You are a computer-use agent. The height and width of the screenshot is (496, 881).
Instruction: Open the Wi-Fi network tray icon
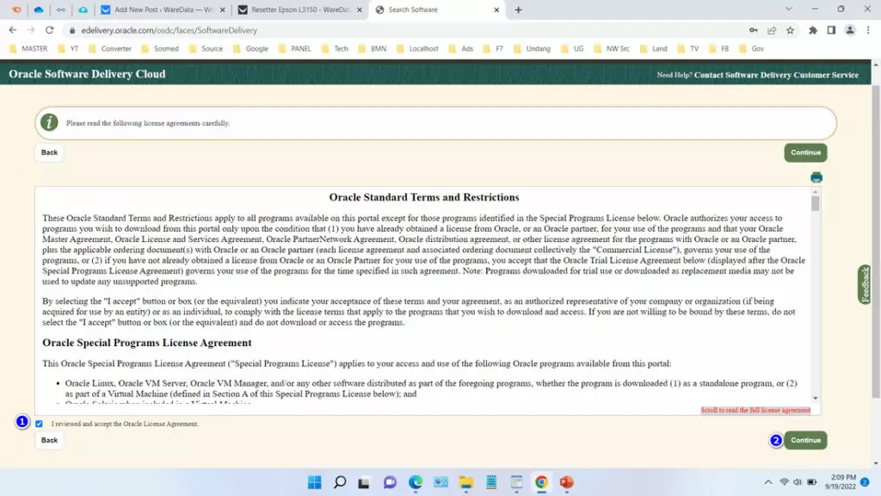(x=785, y=482)
